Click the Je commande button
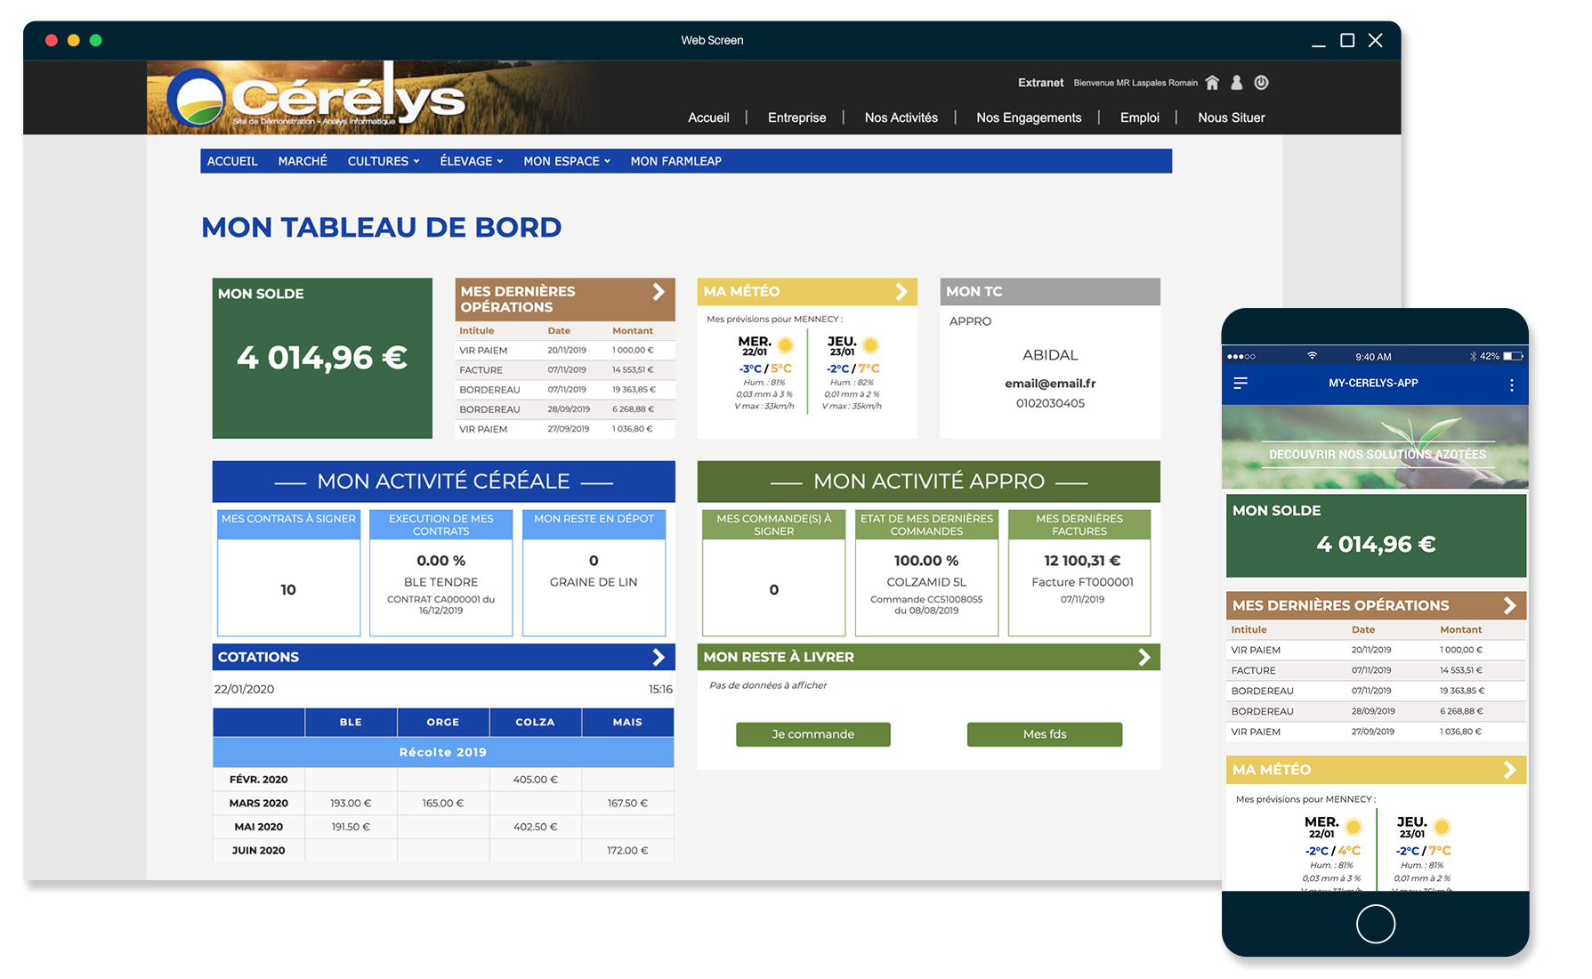Screen dimensions: 1592x979 [x=812, y=734]
